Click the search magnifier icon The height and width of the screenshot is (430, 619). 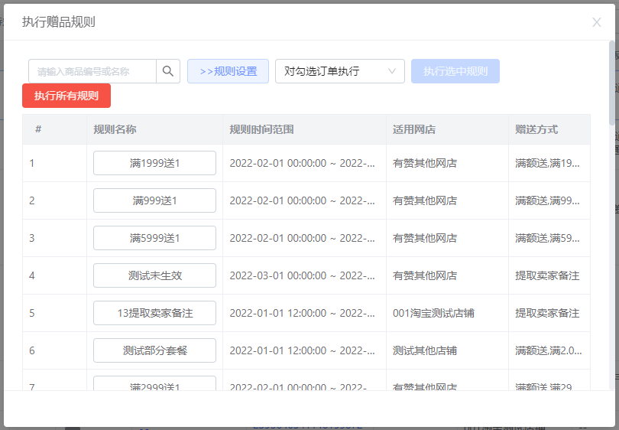pos(168,71)
